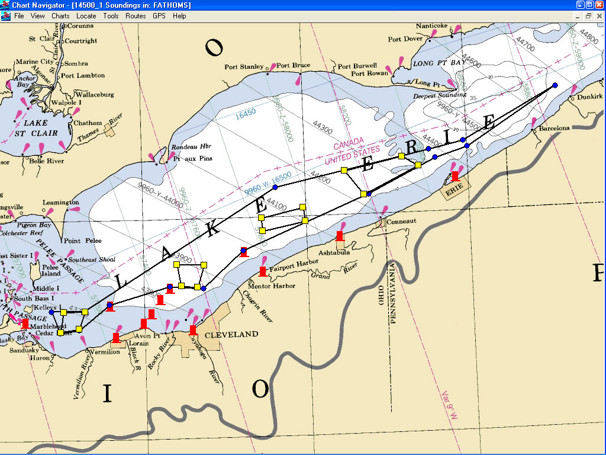Click the Rondeau Hbr label
The height and width of the screenshot is (455, 606).
pyautogui.click(x=191, y=147)
